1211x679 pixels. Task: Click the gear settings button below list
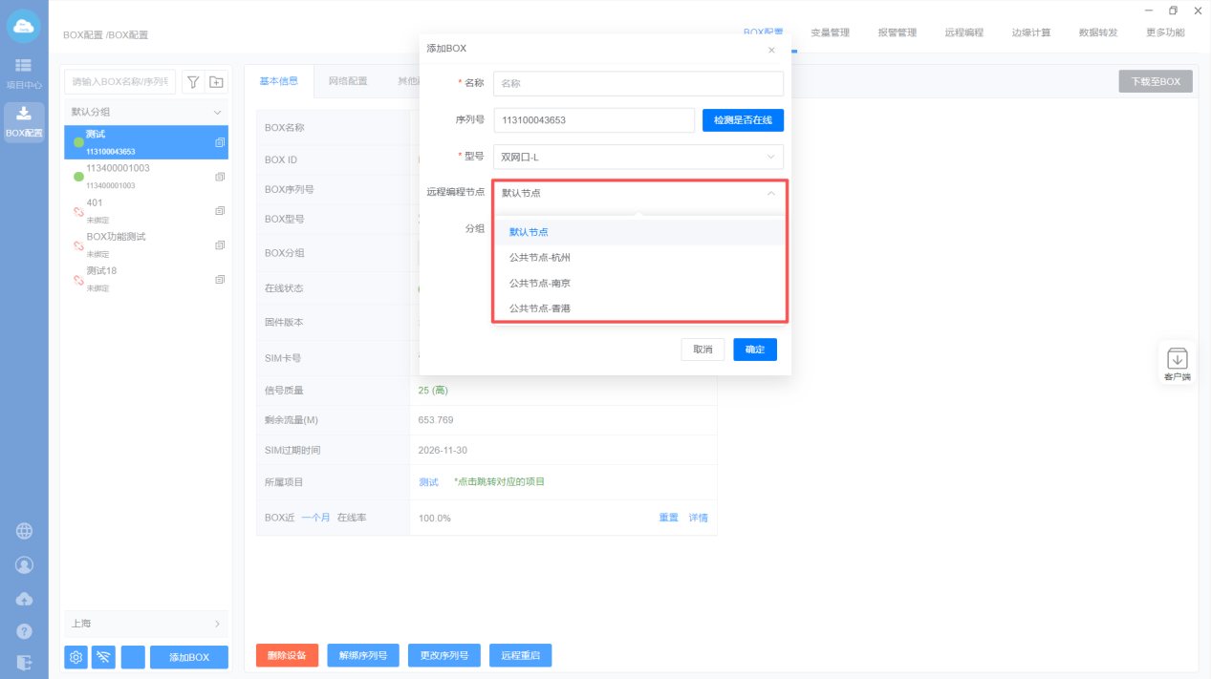tap(76, 657)
